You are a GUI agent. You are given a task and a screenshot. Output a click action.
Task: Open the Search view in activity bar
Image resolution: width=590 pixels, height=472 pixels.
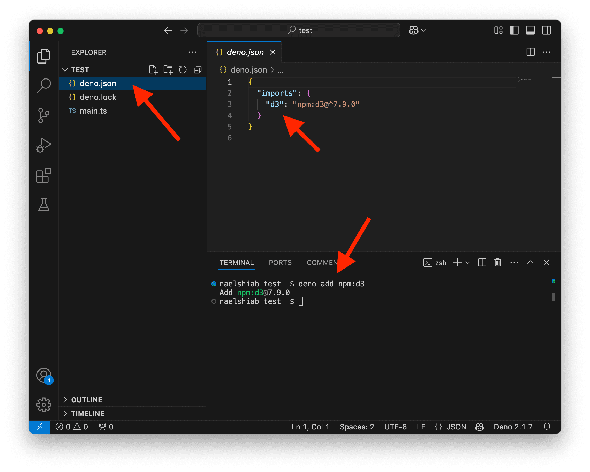[x=43, y=86]
